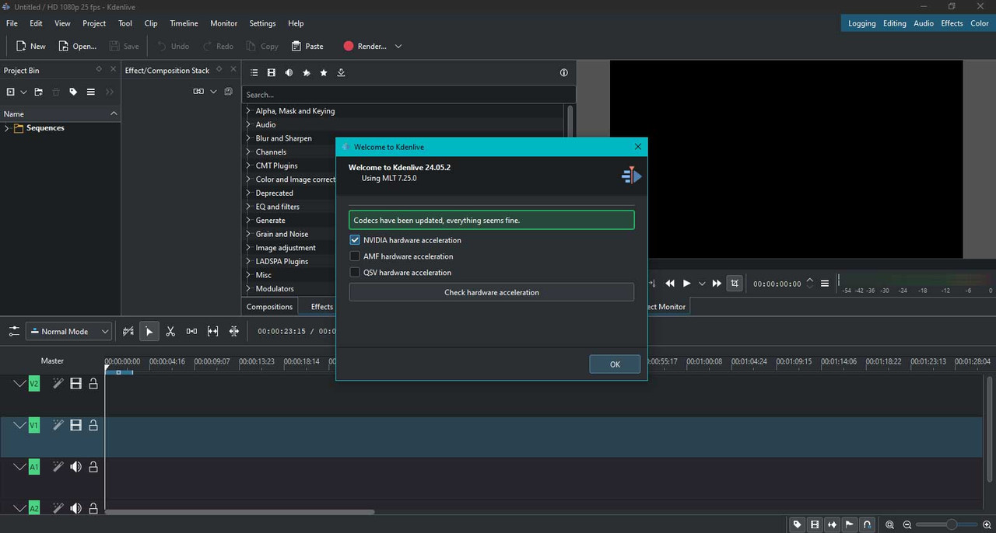Show video effects filter (film icon)
The width and height of the screenshot is (996, 533).
pyautogui.click(x=271, y=72)
